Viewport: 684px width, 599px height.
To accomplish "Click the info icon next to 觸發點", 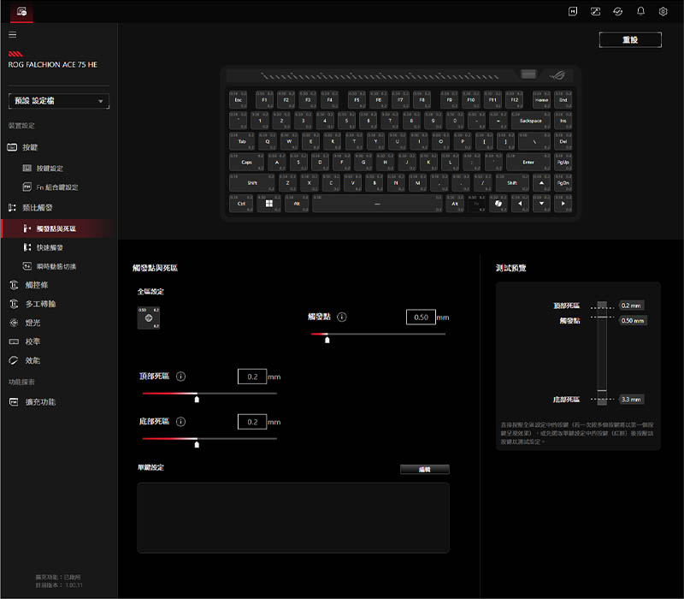I will pos(342,317).
